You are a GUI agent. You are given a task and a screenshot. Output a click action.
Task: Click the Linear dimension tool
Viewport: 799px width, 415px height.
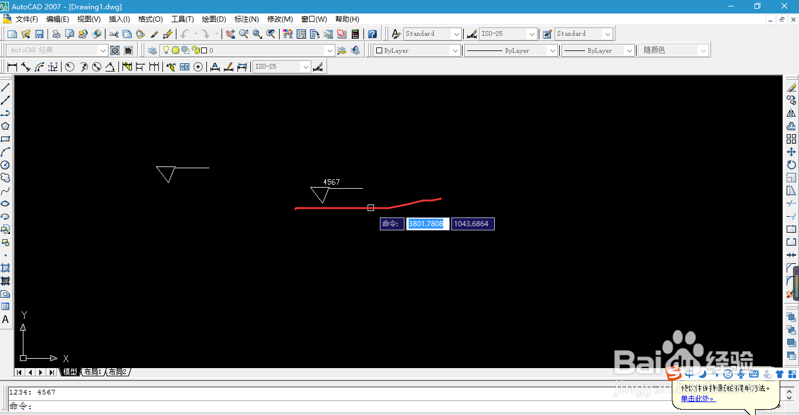click(x=12, y=67)
